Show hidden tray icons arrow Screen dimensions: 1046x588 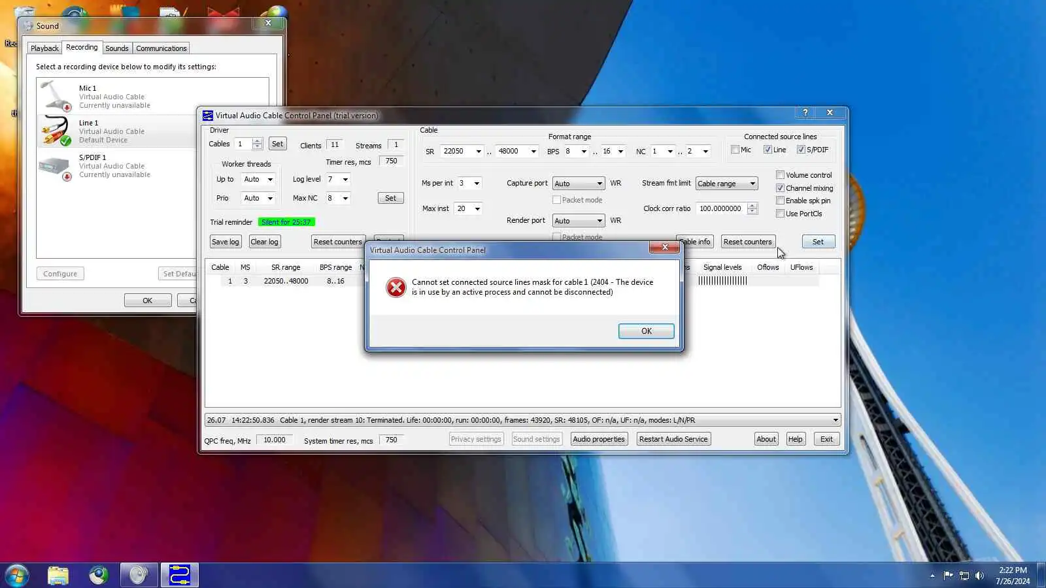point(932,576)
